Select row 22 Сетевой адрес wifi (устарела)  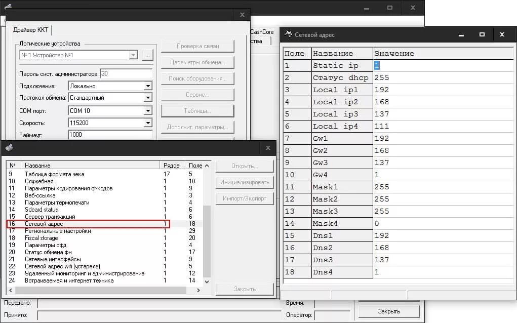[104, 266]
